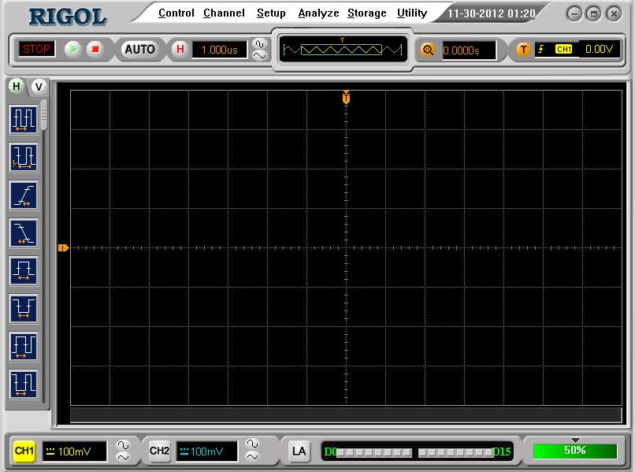Image resolution: width=635 pixels, height=472 pixels.
Task: Click the orange trigger T icon
Action: click(523, 49)
